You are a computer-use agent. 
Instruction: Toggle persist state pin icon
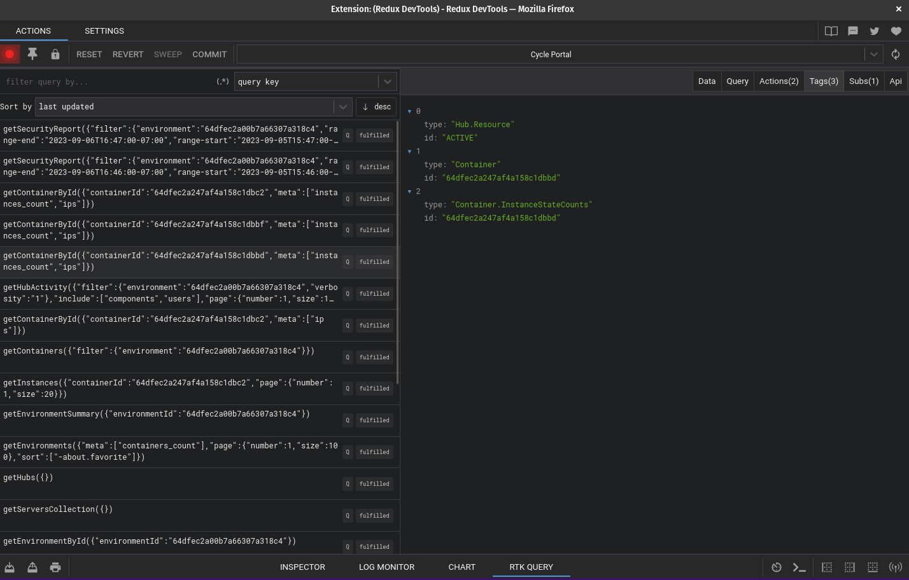[x=32, y=54]
